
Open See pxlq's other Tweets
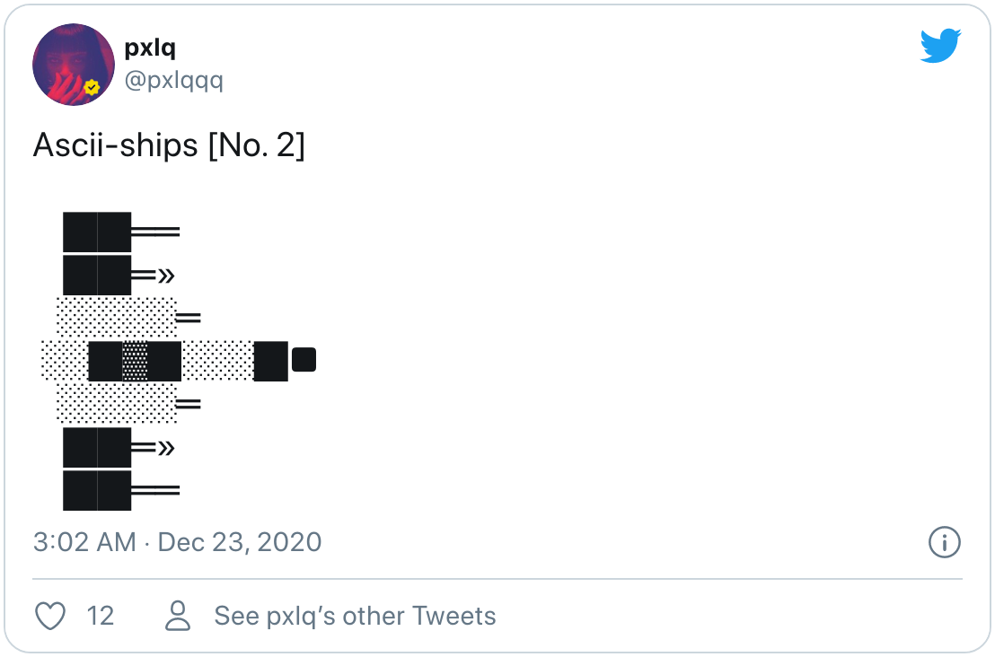[356, 616]
